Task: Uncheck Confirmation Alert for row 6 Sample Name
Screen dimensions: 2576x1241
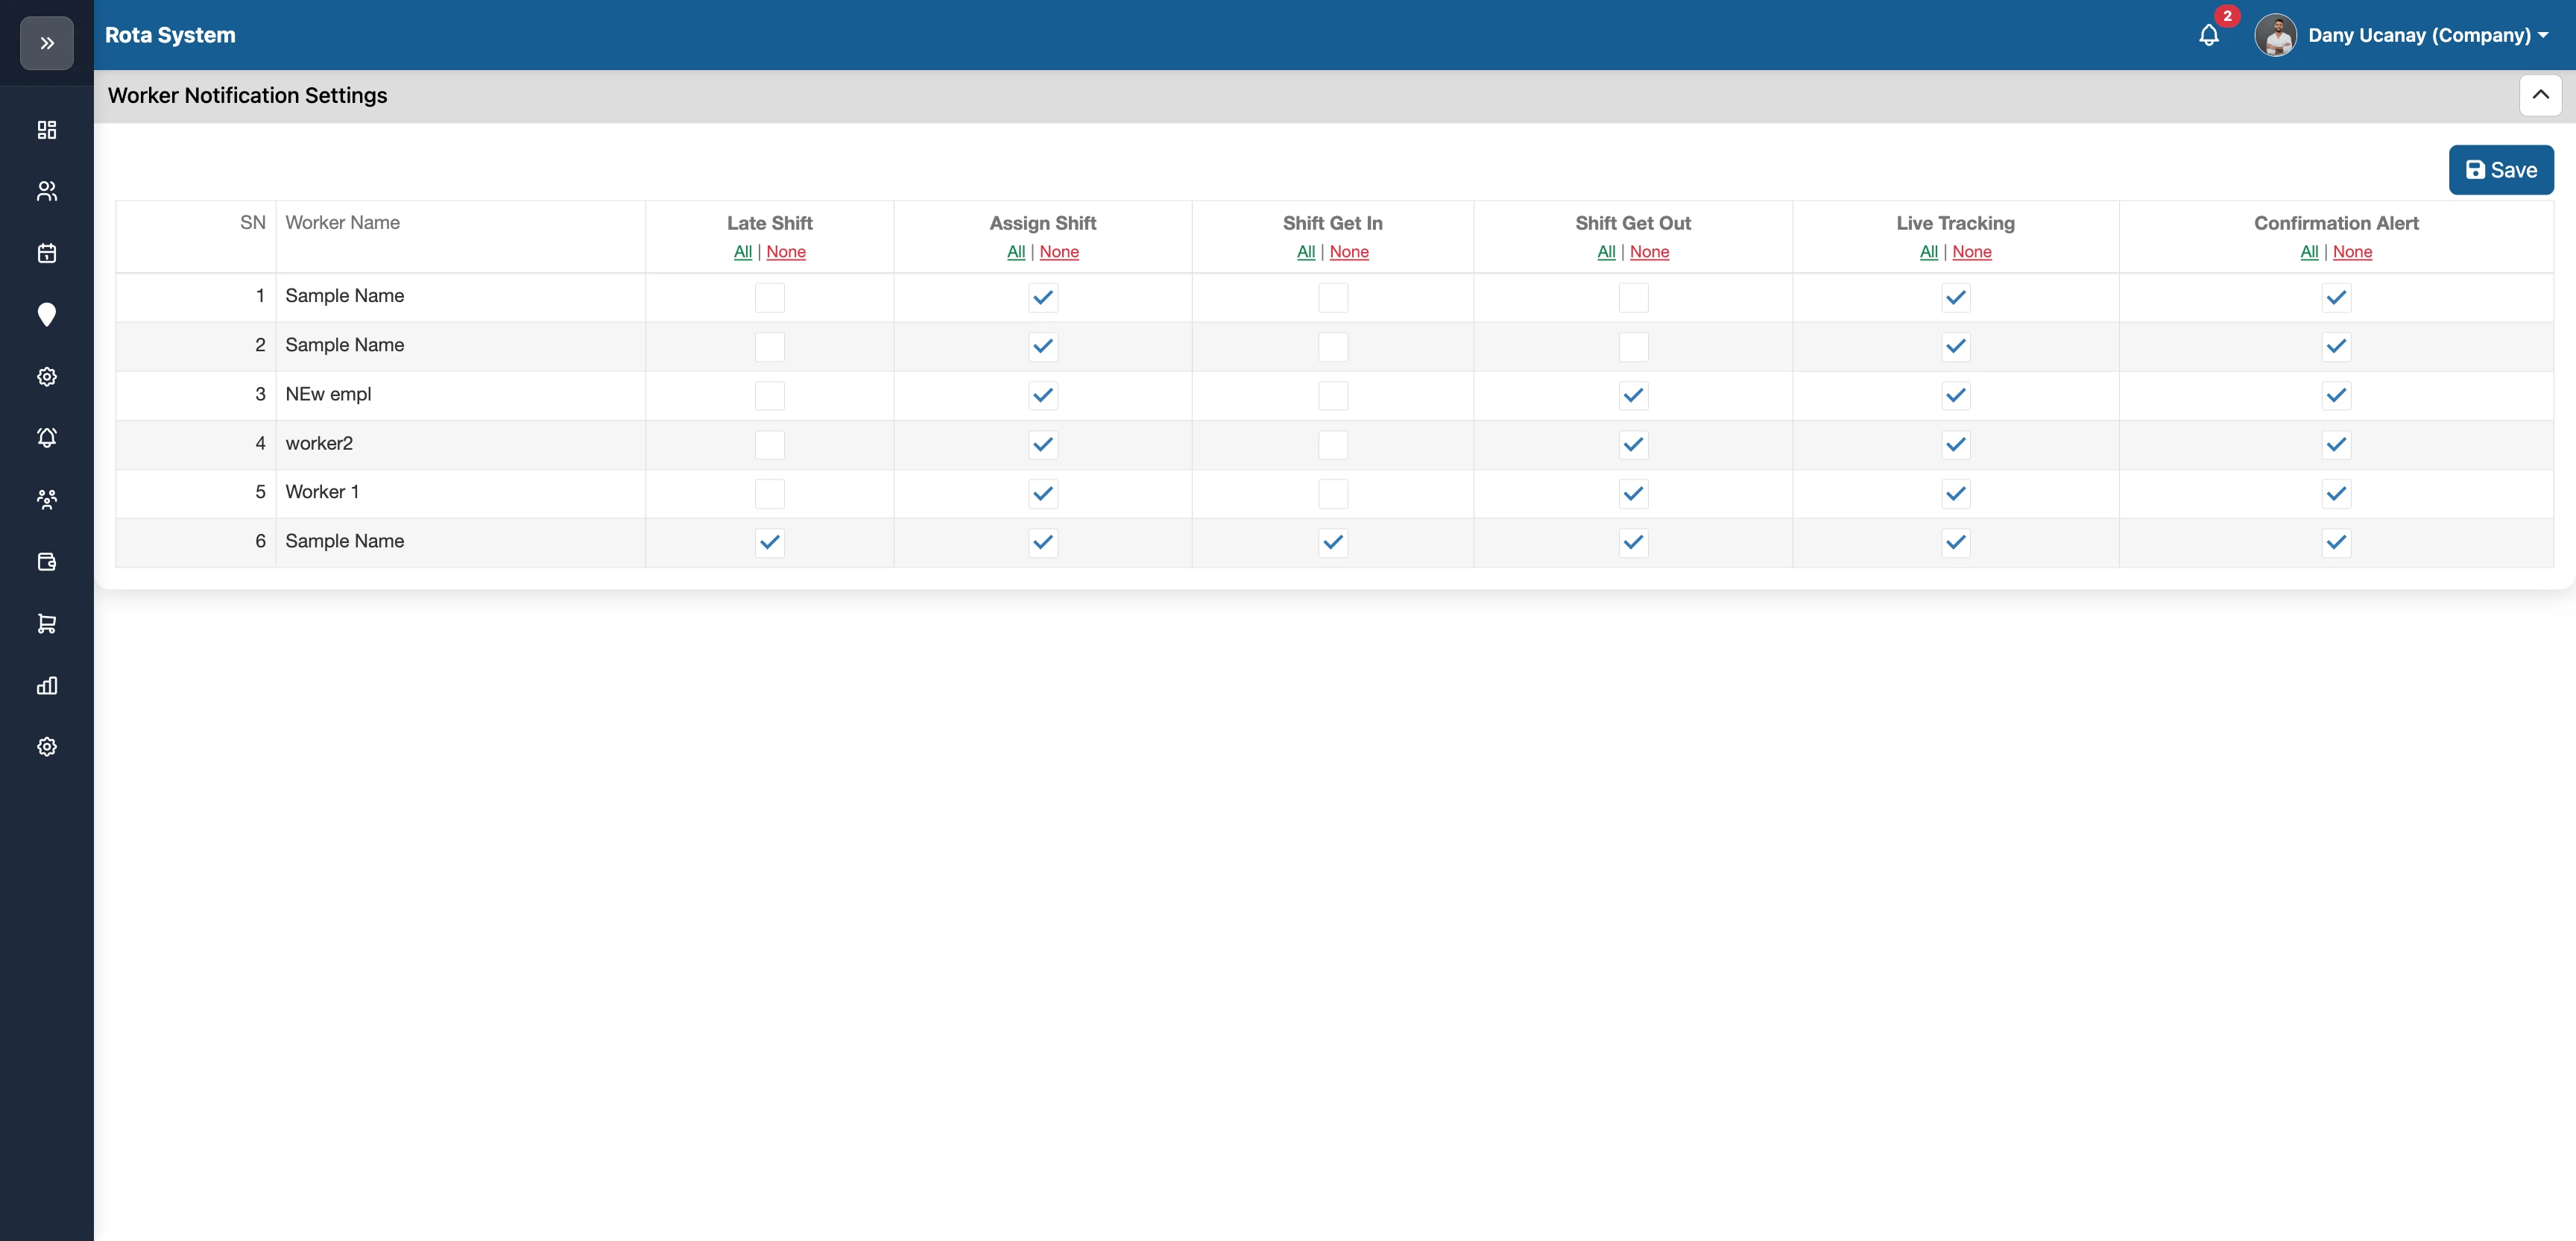Action: point(2335,542)
